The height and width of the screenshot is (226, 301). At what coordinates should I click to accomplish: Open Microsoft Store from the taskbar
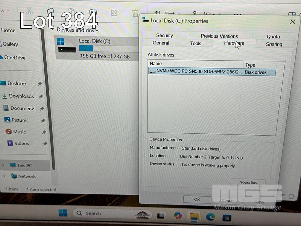(227, 217)
